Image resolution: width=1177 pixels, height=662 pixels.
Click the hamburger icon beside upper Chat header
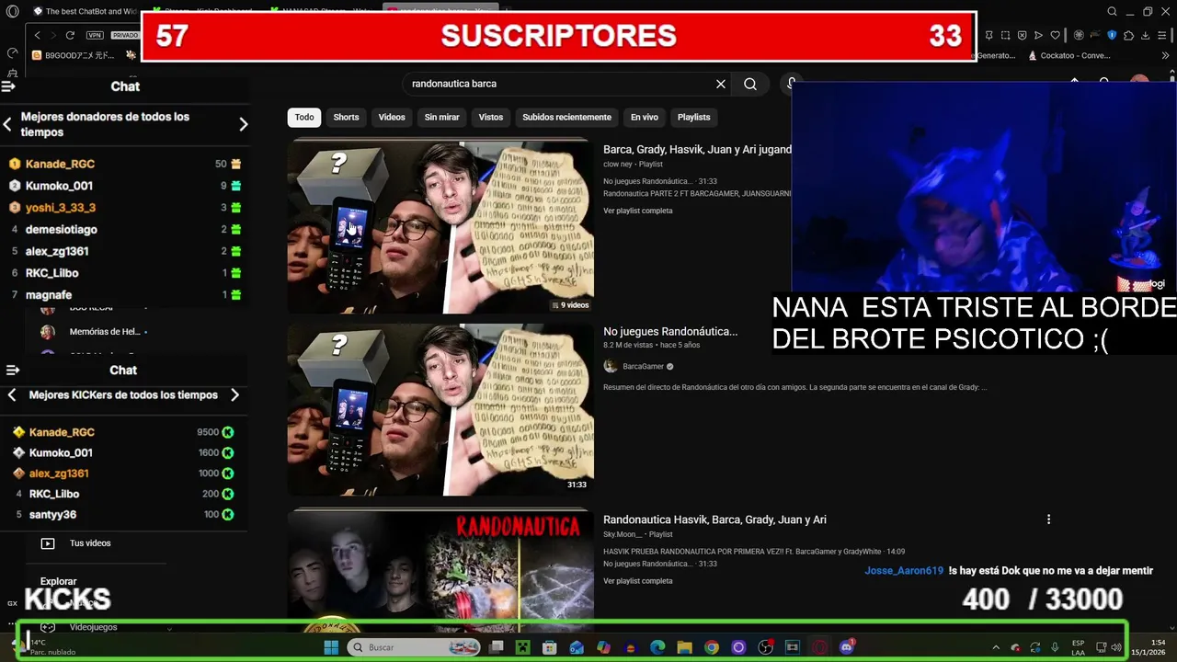[x=8, y=86]
